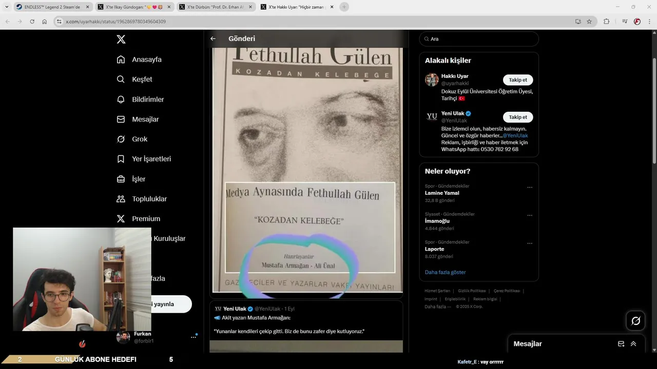Open Chrome three-dot menu
Screen dimensions: 657x369
tap(649, 22)
